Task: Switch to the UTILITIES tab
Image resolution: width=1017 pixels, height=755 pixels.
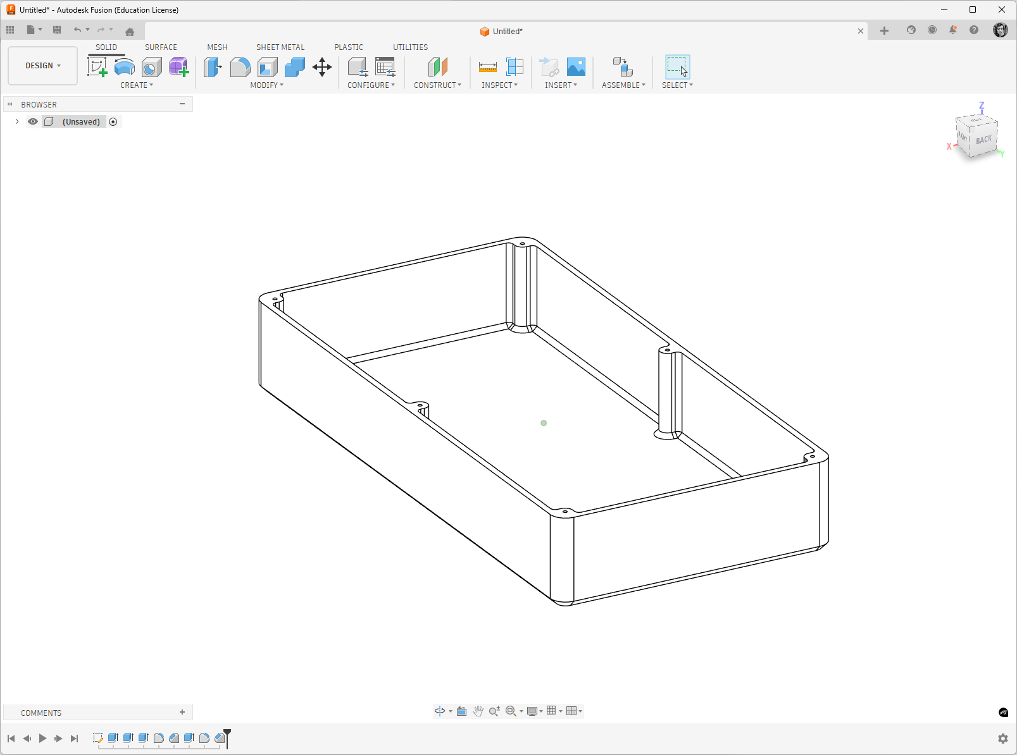Action: [x=410, y=47]
